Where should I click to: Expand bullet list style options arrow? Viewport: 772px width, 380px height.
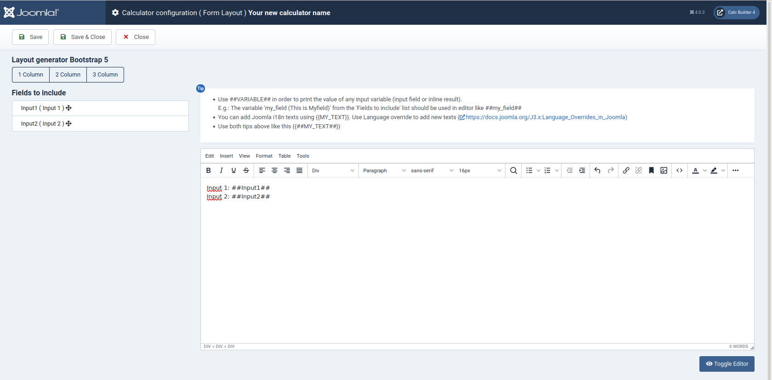click(539, 171)
